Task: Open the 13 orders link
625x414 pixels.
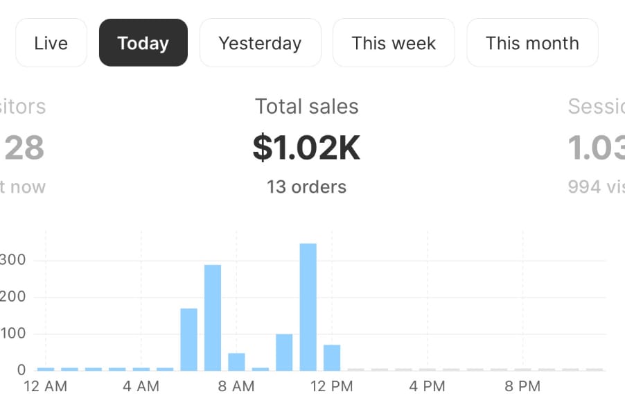Action: [x=307, y=187]
